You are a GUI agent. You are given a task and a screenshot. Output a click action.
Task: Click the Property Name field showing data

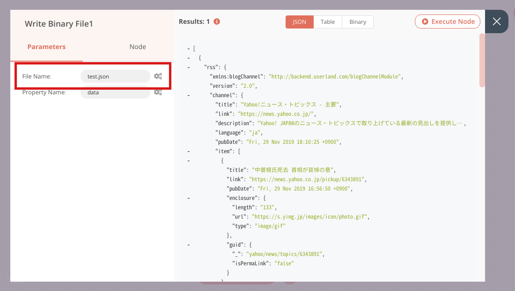(x=115, y=92)
